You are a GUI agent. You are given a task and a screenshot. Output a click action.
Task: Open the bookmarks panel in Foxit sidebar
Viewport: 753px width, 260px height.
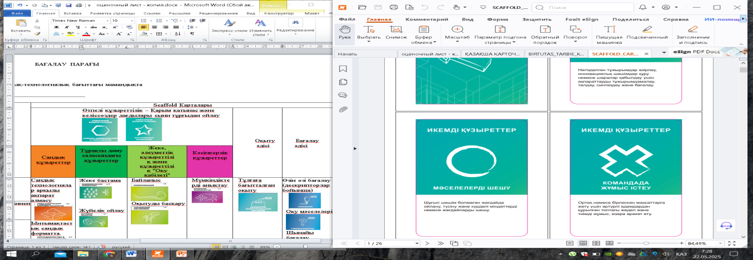[343, 69]
